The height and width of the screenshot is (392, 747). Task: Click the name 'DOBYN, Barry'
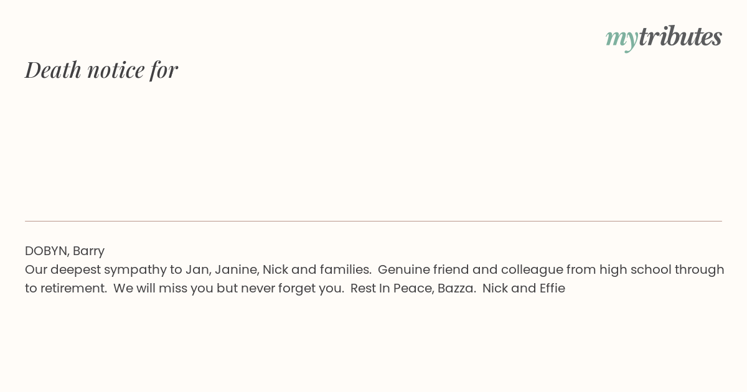65,251
